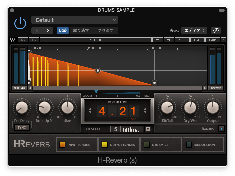
Task: Click the right output level meter
Action: [219, 66]
